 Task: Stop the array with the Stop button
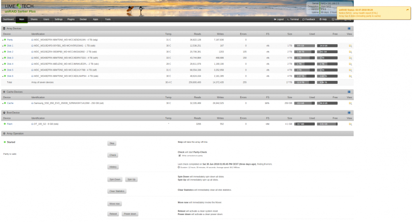pos(112,143)
